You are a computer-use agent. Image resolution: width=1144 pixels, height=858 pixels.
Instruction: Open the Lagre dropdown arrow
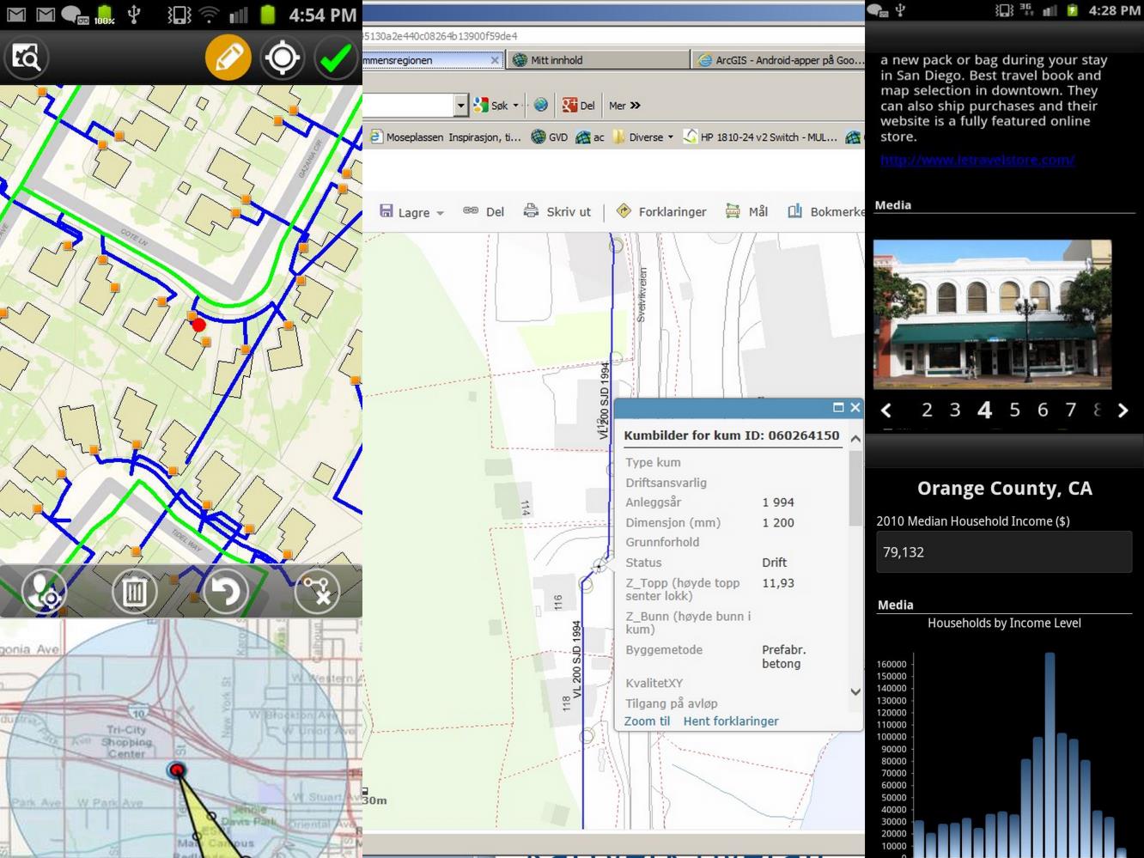coord(441,213)
